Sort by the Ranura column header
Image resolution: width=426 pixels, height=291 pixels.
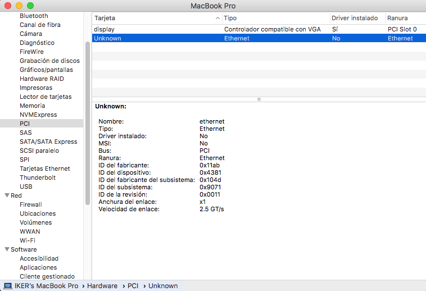pos(406,18)
